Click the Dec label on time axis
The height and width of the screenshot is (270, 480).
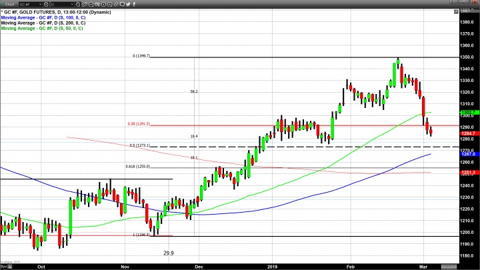tap(199, 267)
